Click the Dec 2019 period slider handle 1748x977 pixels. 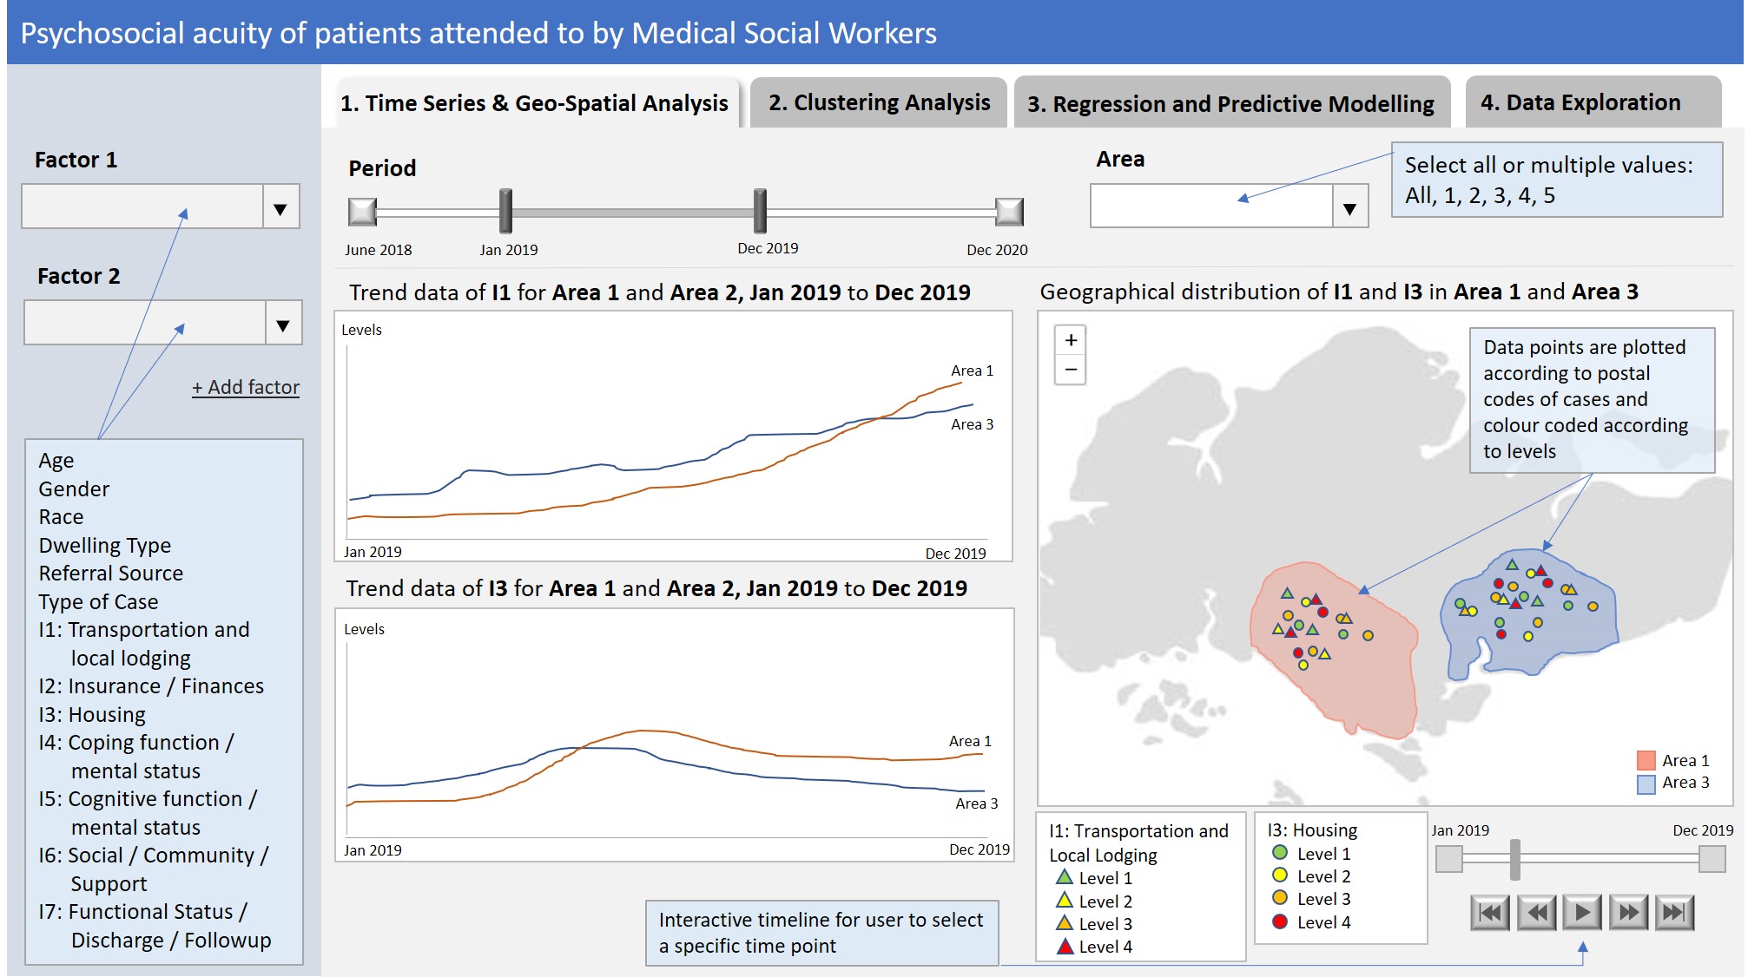pos(760,211)
